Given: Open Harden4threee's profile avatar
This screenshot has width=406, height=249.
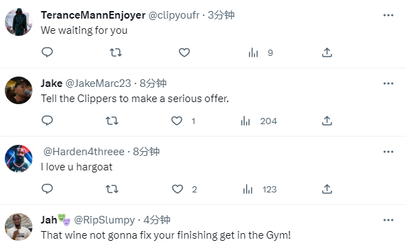Looking at the screenshot, I should [19, 159].
